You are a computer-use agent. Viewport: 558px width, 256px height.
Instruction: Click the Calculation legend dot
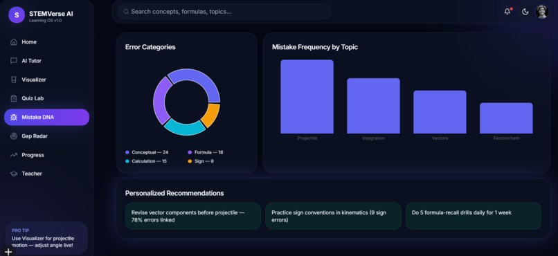pyautogui.click(x=127, y=161)
